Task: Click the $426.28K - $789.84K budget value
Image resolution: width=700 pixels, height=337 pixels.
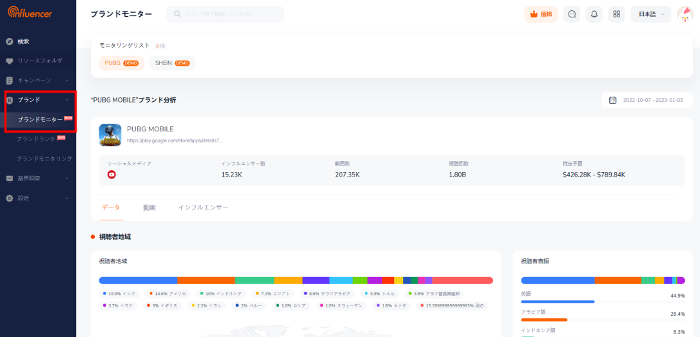Action: (x=594, y=175)
